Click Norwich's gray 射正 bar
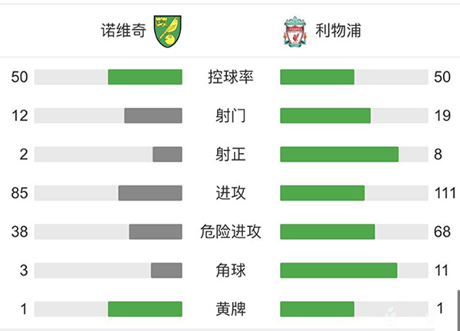Screen dimensions: 460x331 tap(167, 155)
